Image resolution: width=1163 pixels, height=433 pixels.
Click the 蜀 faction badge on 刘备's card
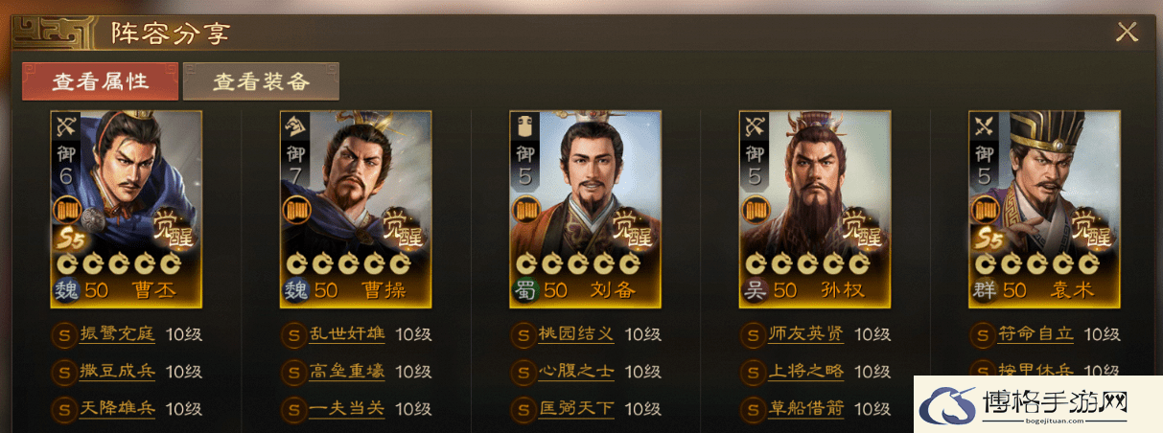(x=524, y=290)
